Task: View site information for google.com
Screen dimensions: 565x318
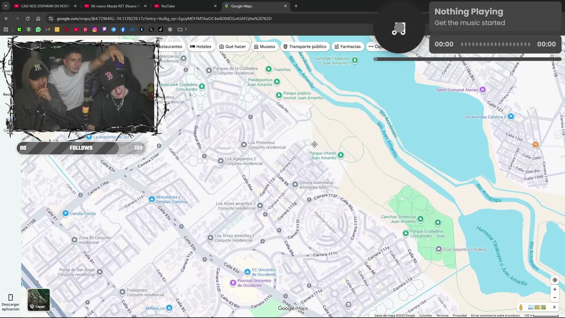Action: tap(51, 19)
